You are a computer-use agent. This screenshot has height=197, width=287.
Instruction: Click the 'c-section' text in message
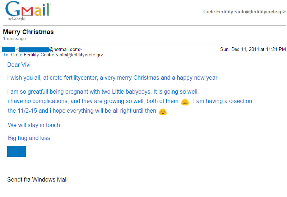241,101
